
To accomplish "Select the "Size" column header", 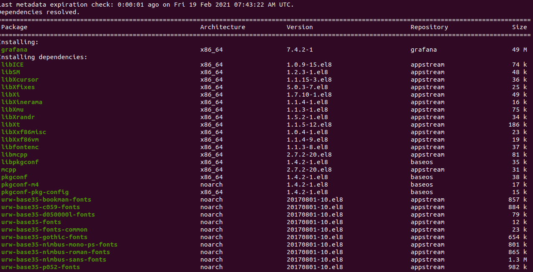I will pyautogui.click(x=520, y=27).
